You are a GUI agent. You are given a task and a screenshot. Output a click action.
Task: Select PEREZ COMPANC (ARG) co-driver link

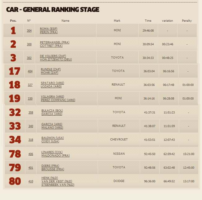(x=58, y=100)
